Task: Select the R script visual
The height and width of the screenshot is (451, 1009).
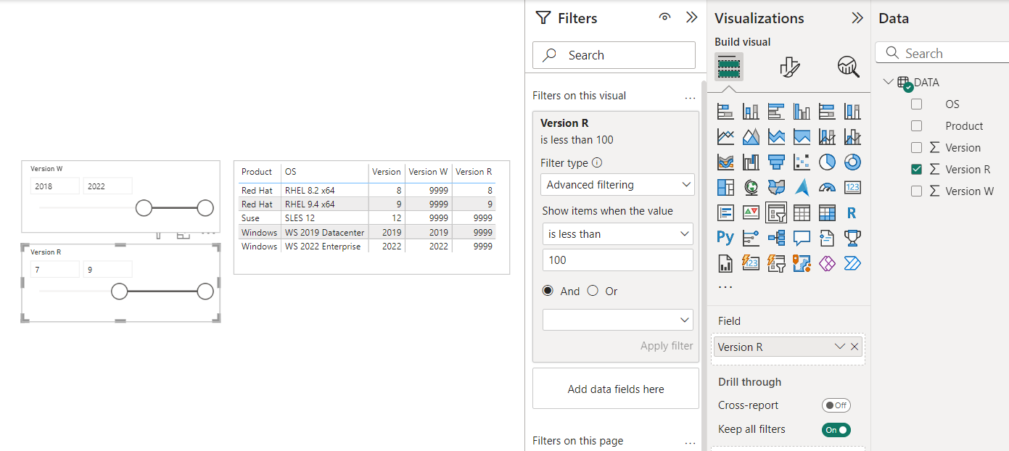Action: coord(852,212)
